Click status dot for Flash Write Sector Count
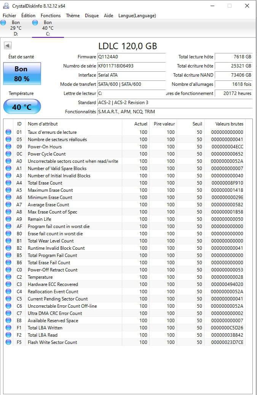The height and width of the screenshot is (395, 257). click(x=8, y=342)
